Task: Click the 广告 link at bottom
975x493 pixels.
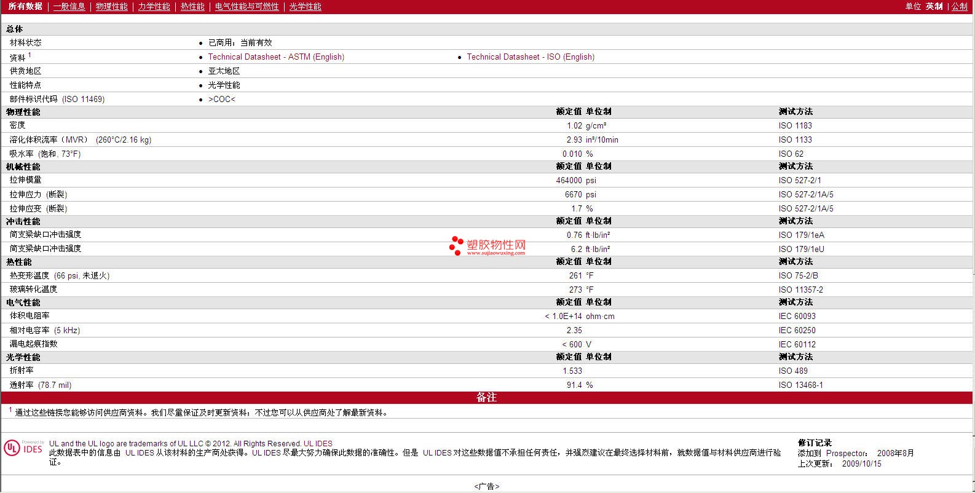Action: click(x=487, y=486)
